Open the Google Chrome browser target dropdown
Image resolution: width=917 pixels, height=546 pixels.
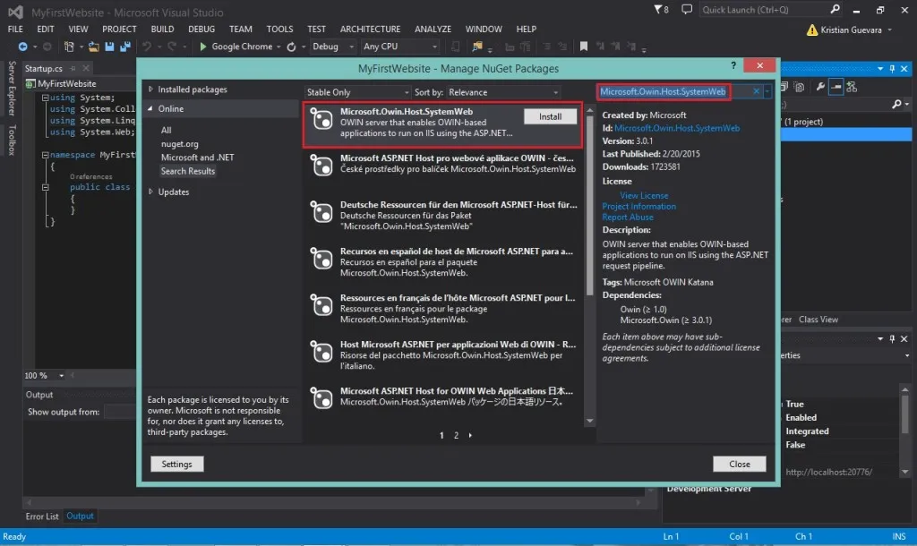point(279,47)
